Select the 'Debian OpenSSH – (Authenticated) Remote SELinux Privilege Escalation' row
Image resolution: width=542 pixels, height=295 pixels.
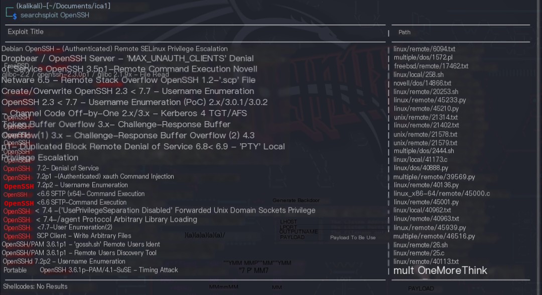(x=114, y=49)
